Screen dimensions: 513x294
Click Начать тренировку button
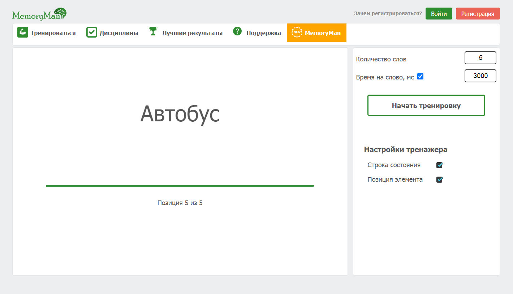tap(426, 105)
